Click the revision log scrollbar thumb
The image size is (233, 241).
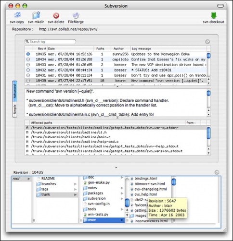(208, 56)
